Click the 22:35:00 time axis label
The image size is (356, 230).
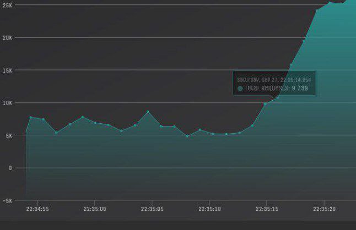[x=95, y=209]
